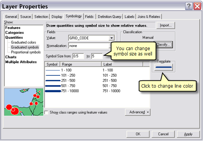This screenshot has height=142, width=203.
Task: Open the Value field GRID_CODE dropdown
Action: click(111, 38)
